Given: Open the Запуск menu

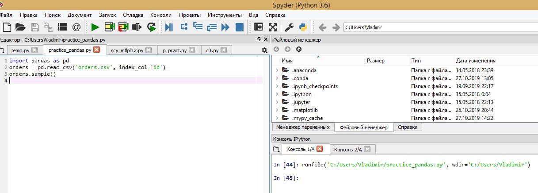Looking at the screenshot, I should [107, 15].
